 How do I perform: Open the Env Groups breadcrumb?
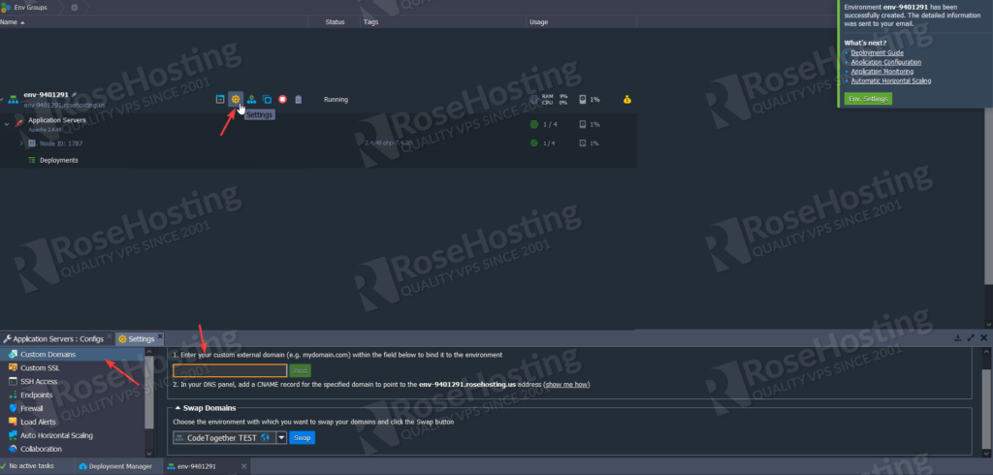30,8
